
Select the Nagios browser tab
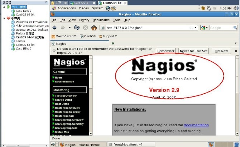click(80, 44)
